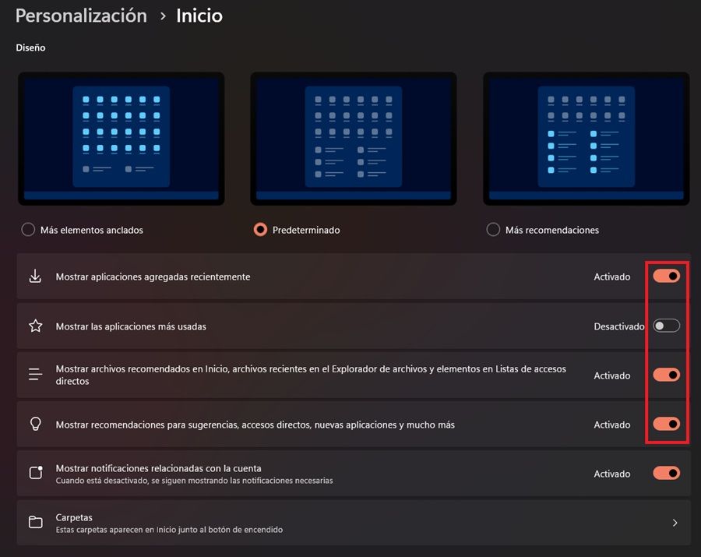Click the download icon beside recently added apps
Image resolution: width=701 pixels, height=557 pixels.
tap(34, 276)
